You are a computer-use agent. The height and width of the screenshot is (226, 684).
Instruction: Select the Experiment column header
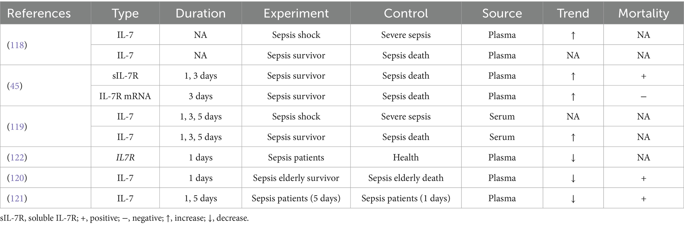click(296, 13)
